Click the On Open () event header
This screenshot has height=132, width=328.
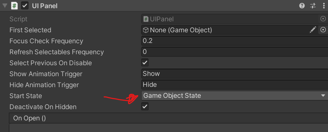click(29, 118)
